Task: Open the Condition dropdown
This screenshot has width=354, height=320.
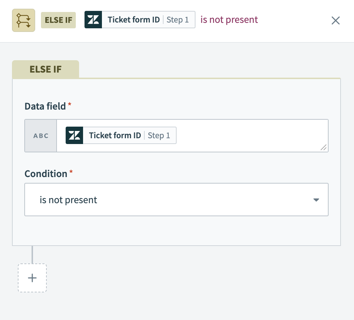Action: click(176, 200)
